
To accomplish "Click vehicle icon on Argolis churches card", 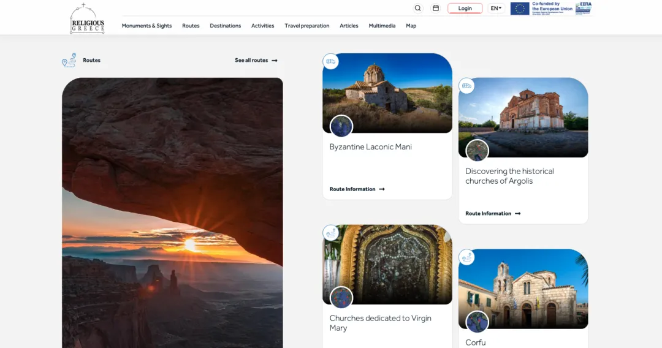I will [x=466, y=86].
